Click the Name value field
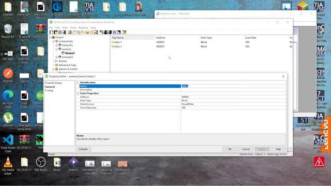The width and height of the screenshot is (331, 186). (233, 86)
